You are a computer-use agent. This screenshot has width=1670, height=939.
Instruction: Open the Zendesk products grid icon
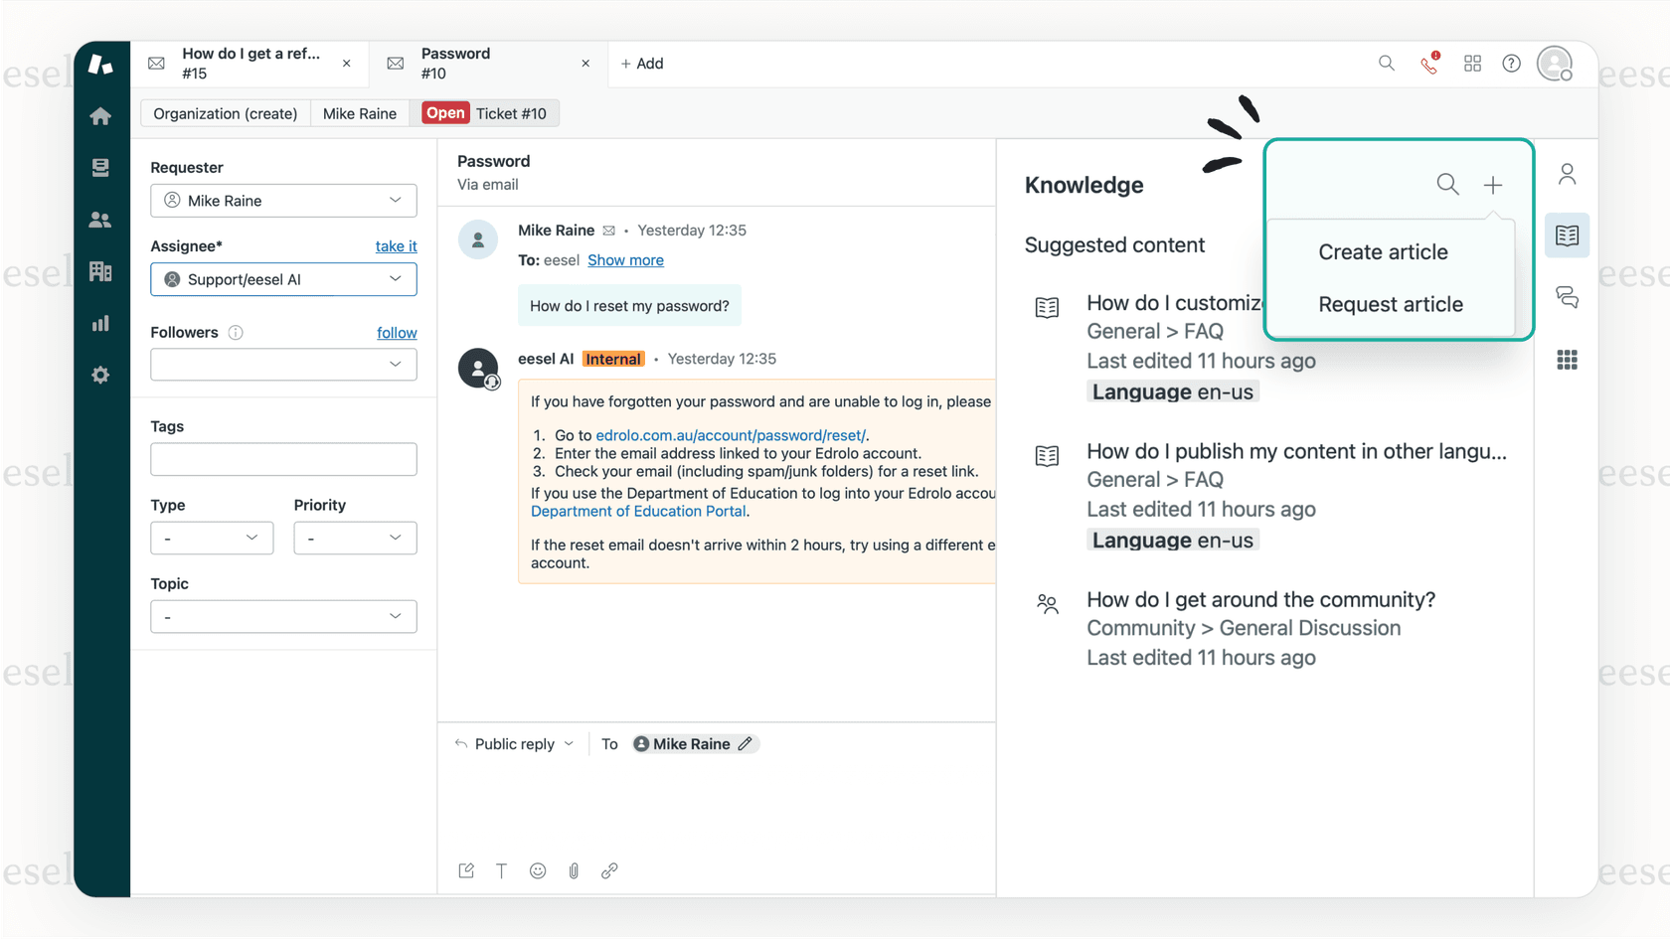[x=1472, y=64]
